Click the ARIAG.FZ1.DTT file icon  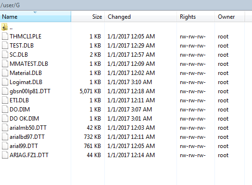point(5,155)
